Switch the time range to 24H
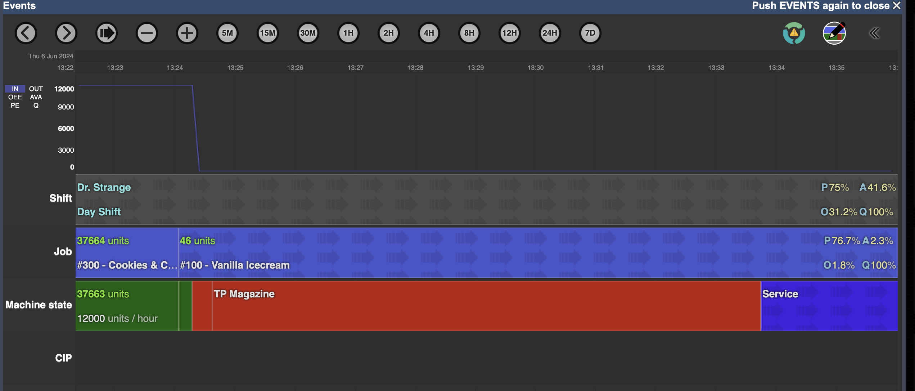Screen dimensions: 915x391 [550, 33]
